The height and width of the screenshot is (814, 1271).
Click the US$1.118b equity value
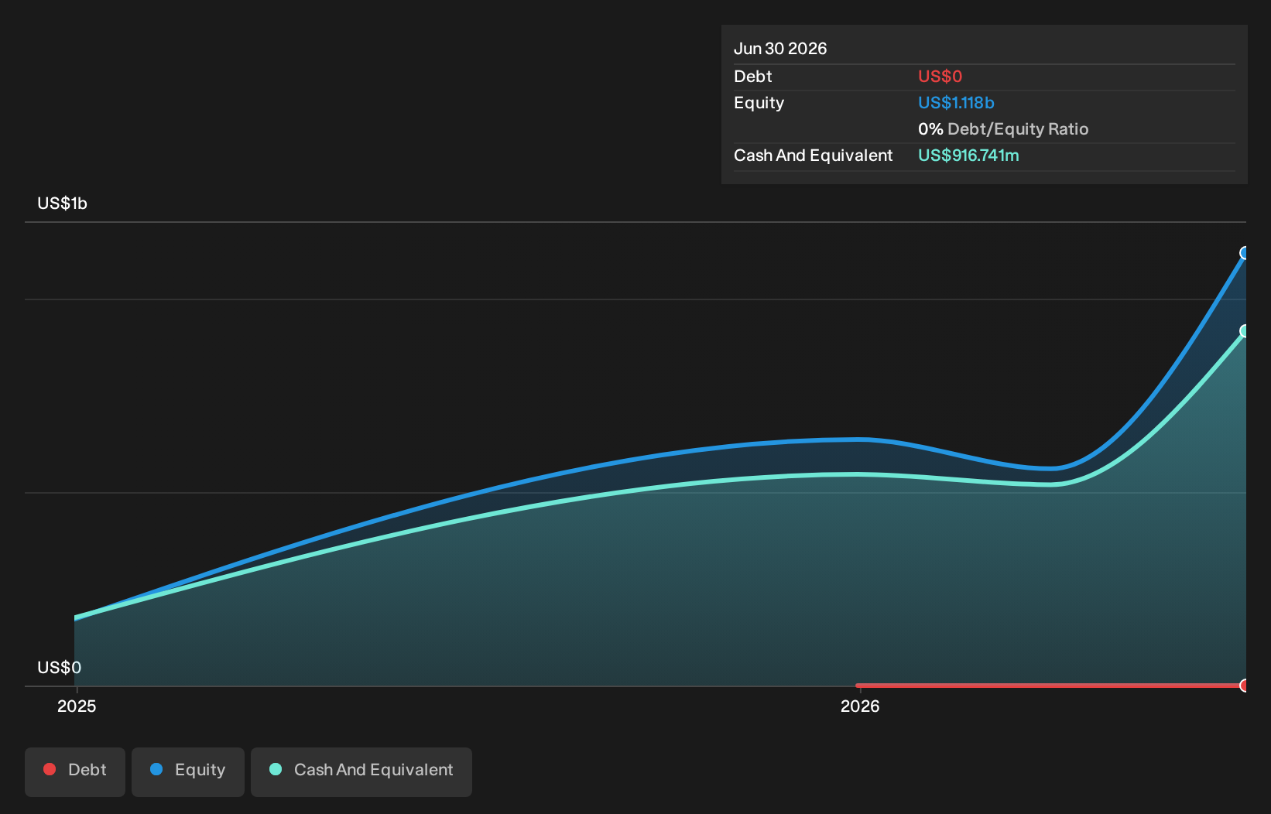pyautogui.click(x=956, y=103)
